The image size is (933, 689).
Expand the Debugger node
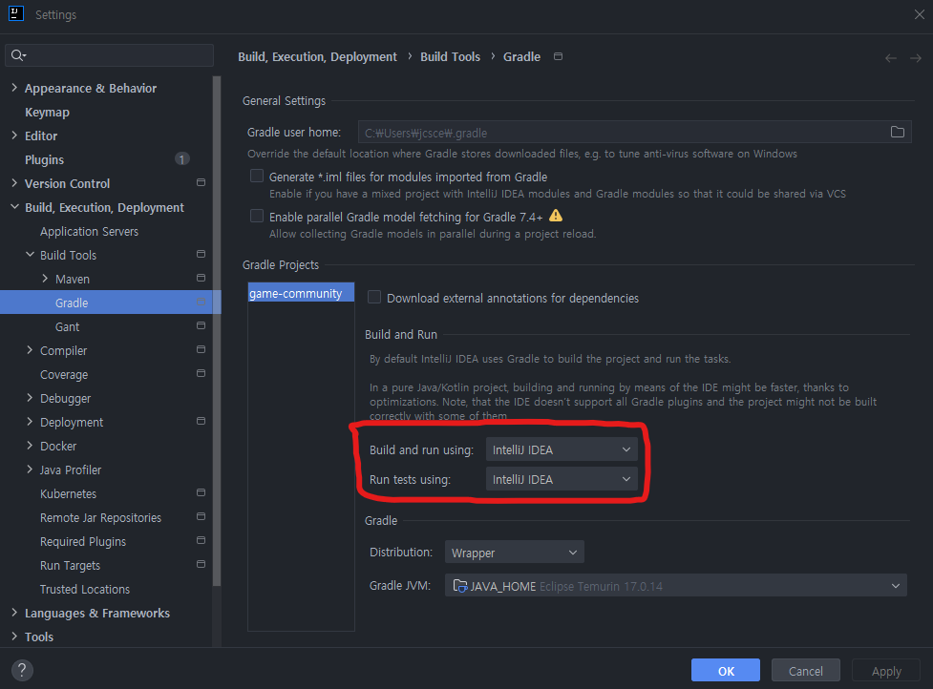pos(30,398)
